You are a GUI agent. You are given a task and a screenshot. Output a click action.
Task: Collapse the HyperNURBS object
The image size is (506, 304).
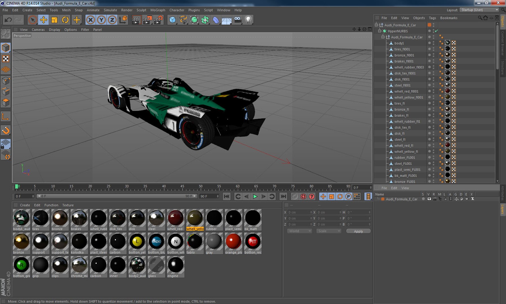(380, 31)
